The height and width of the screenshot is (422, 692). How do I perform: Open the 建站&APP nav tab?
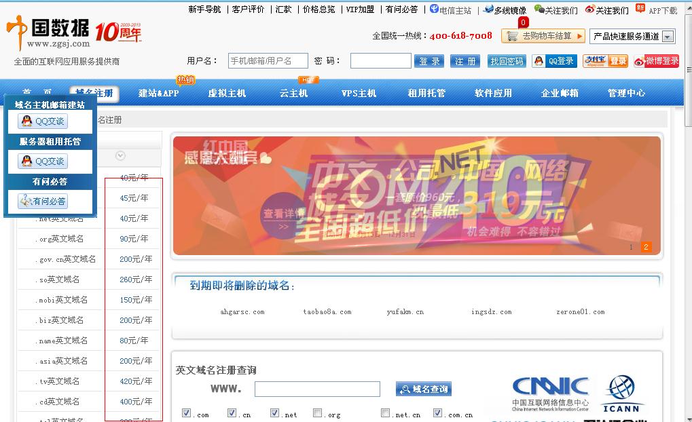[x=158, y=94]
